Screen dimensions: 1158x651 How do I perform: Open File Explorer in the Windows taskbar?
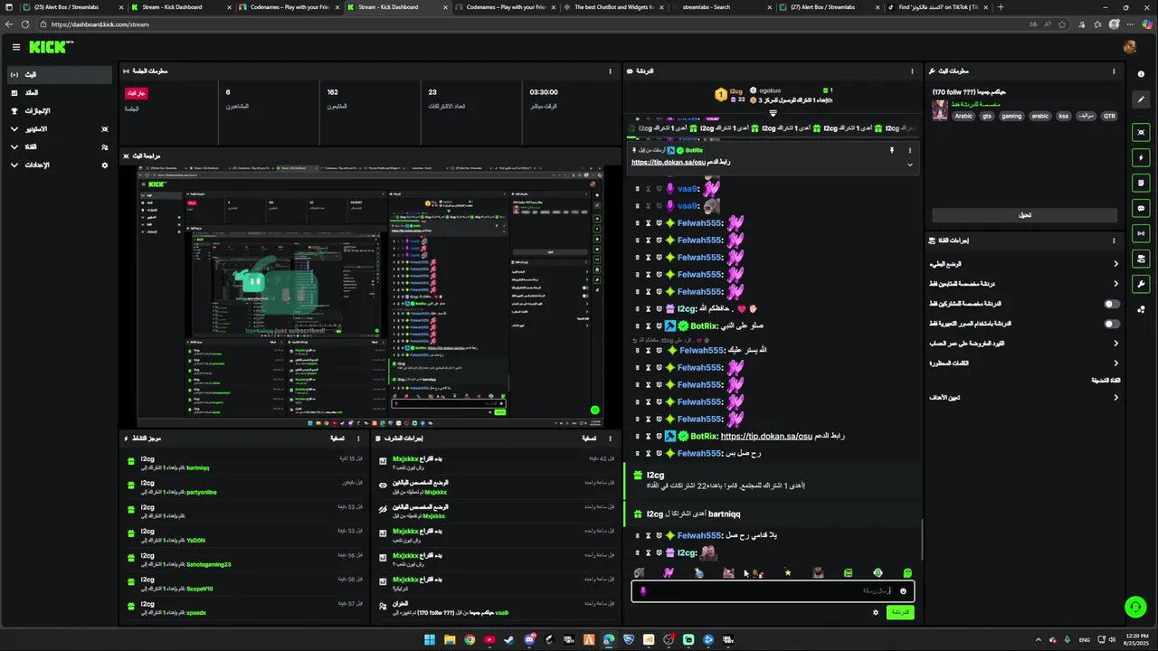pyautogui.click(x=450, y=640)
